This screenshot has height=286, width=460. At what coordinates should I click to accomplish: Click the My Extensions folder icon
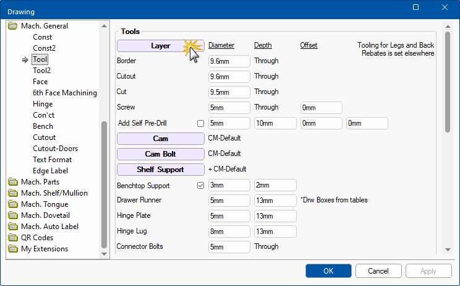click(12, 249)
